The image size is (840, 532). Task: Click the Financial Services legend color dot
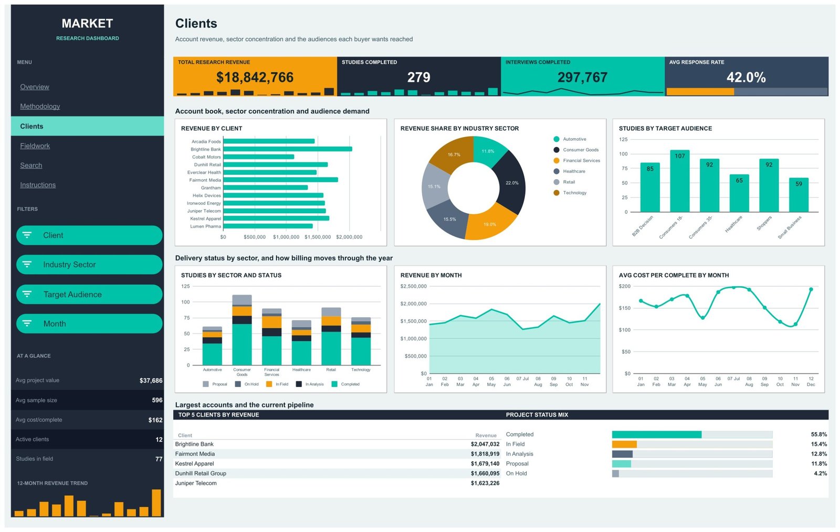(x=556, y=161)
